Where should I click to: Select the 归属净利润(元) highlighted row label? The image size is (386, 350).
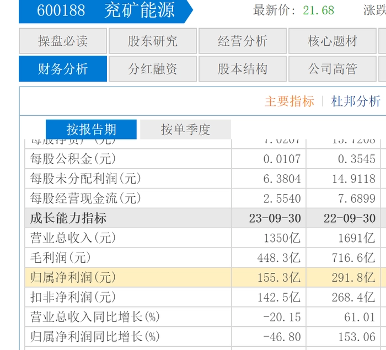(73, 278)
